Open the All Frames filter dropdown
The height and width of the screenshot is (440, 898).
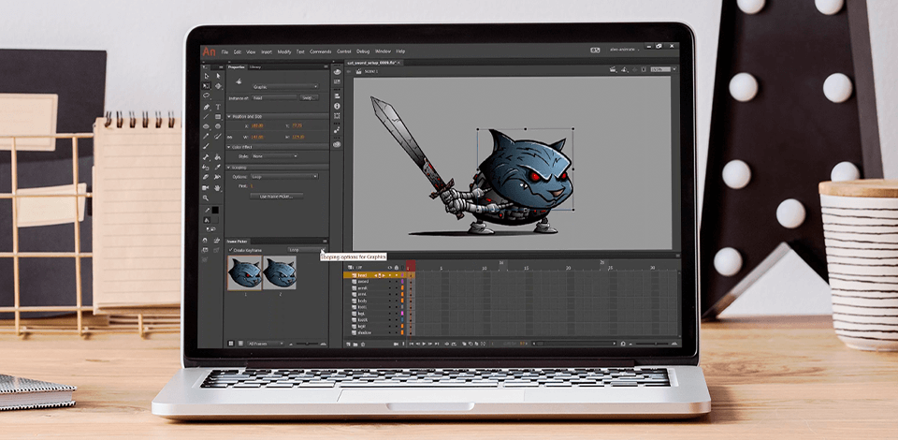(x=265, y=344)
